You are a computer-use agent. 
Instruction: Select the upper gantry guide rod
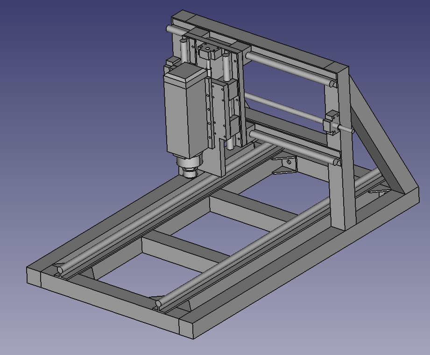291,70
